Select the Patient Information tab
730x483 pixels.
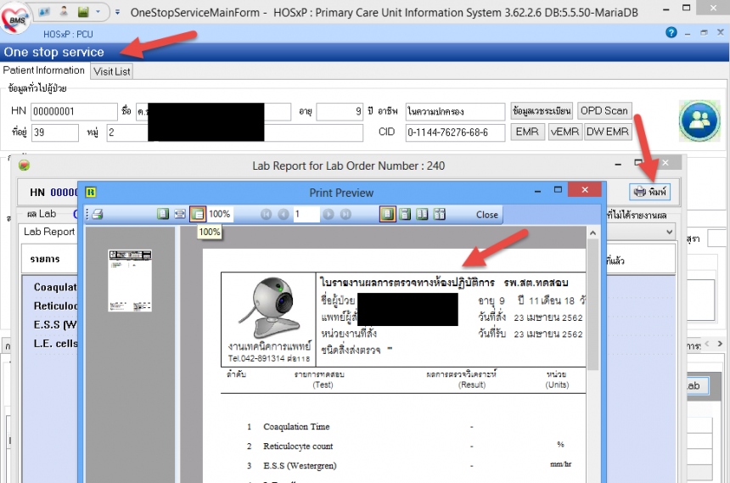pyautogui.click(x=44, y=70)
